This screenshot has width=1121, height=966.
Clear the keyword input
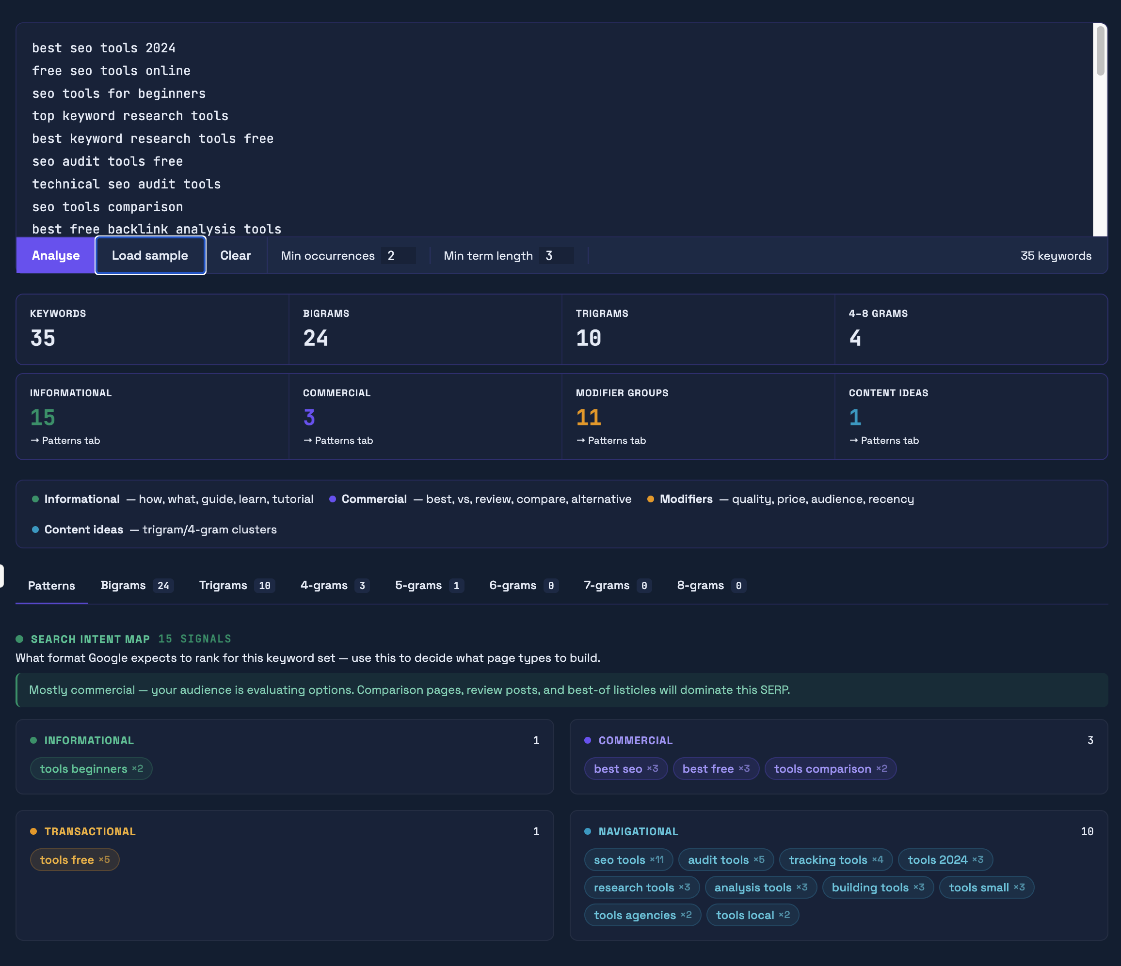(235, 256)
